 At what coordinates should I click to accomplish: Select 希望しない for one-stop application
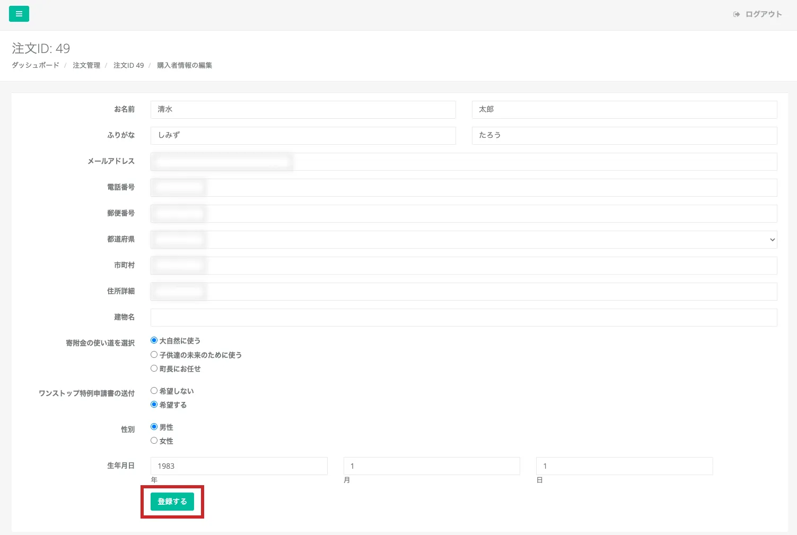click(x=154, y=391)
